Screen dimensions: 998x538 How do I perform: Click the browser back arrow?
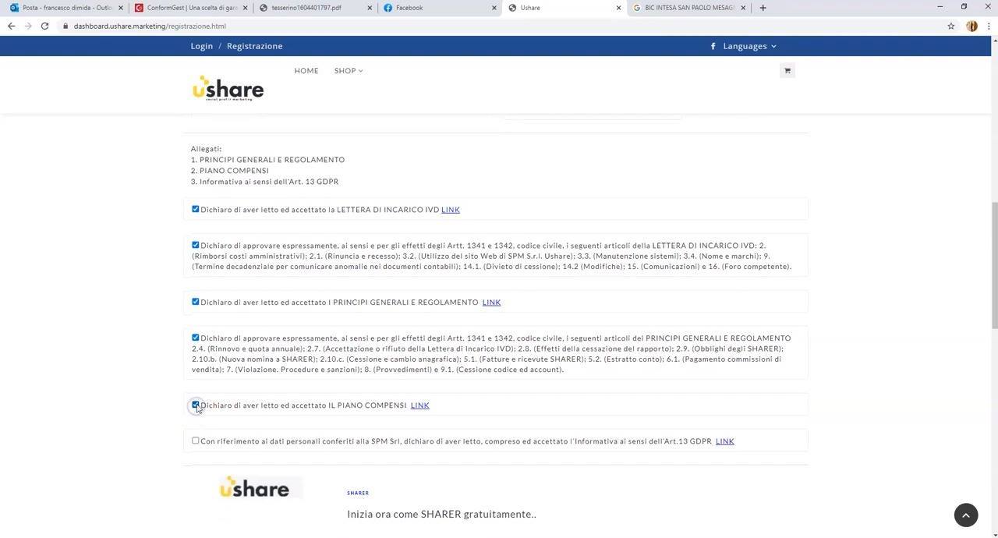point(11,26)
